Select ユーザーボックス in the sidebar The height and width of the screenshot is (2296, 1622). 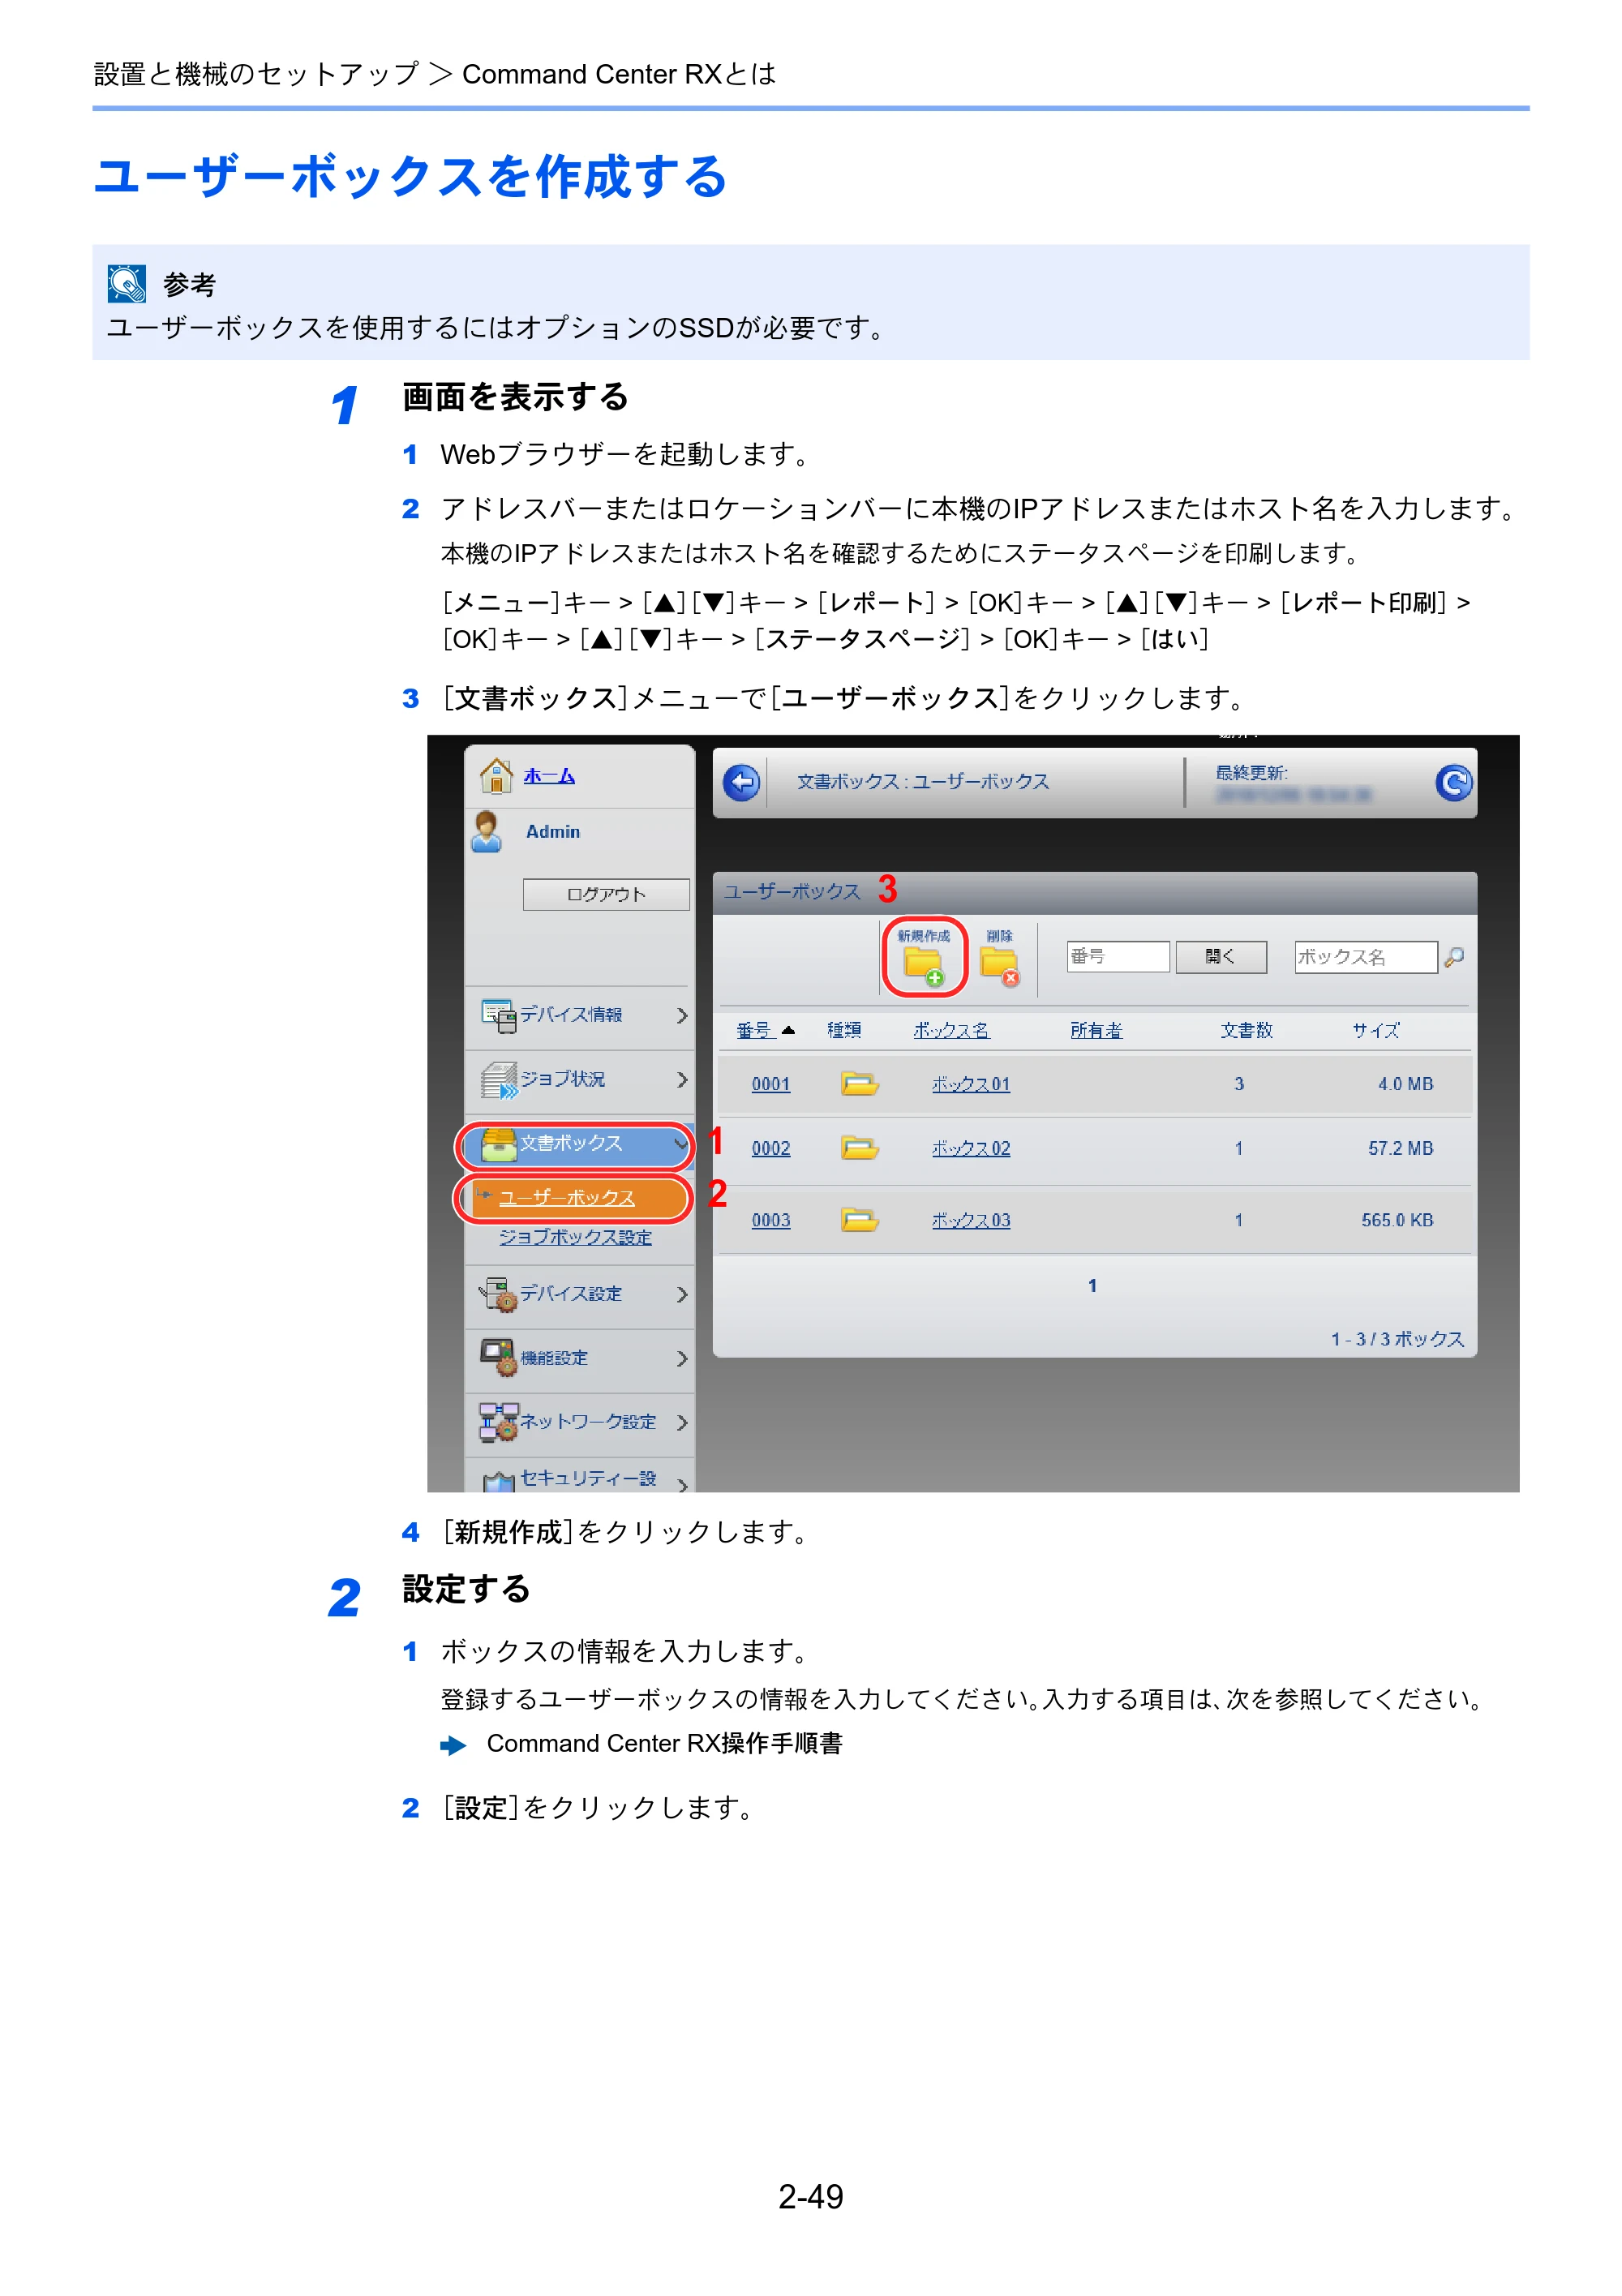(567, 1198)
